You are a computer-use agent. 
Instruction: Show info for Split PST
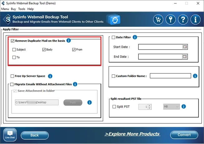pyautogui.click(x=183, y=107)
